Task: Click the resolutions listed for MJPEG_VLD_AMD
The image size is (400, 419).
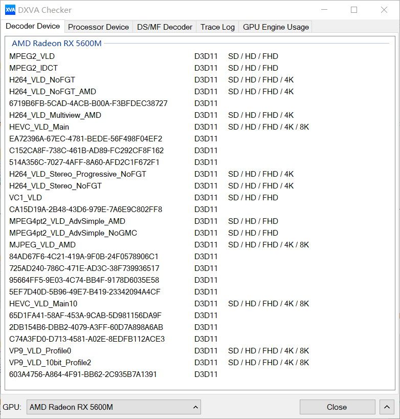Action: 269,245
